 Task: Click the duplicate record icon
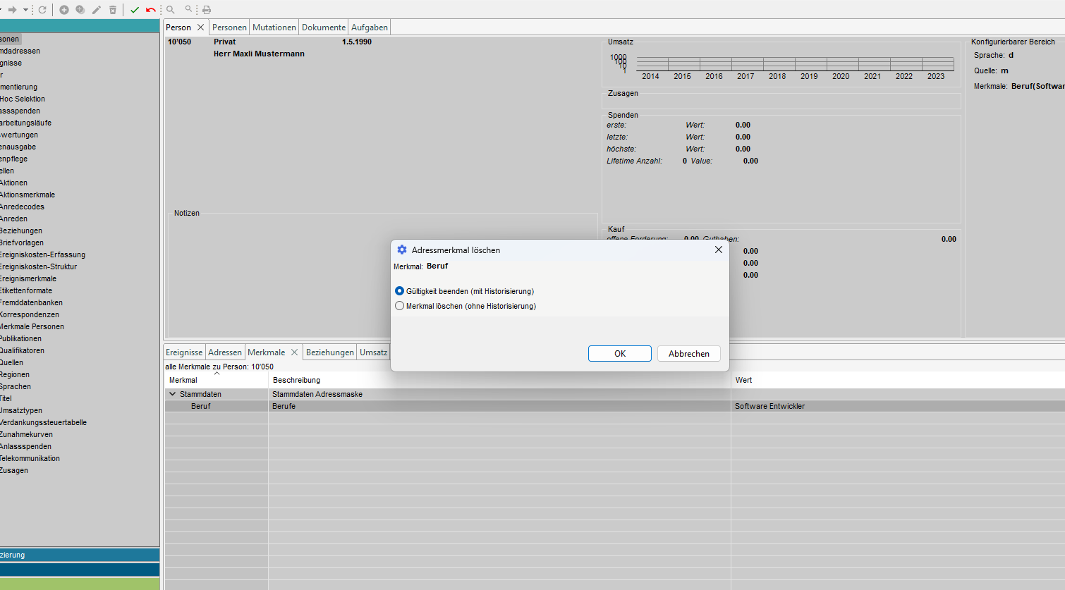coord(80,10)
